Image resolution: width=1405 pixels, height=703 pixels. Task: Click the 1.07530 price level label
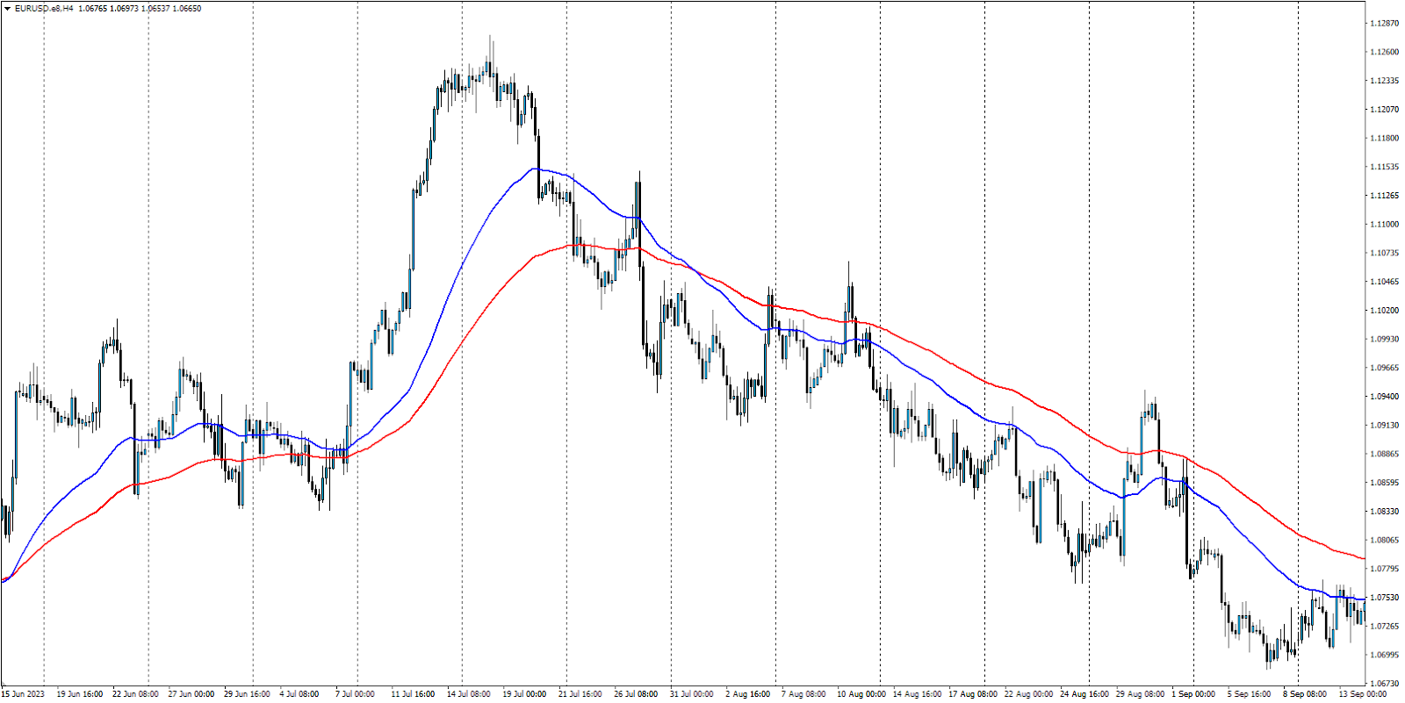click(1385, 598)
